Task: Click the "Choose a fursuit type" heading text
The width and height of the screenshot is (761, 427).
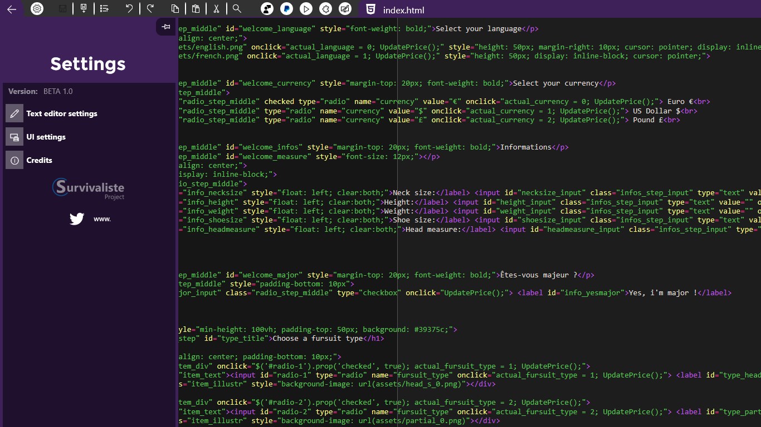Action: (318, 339)
